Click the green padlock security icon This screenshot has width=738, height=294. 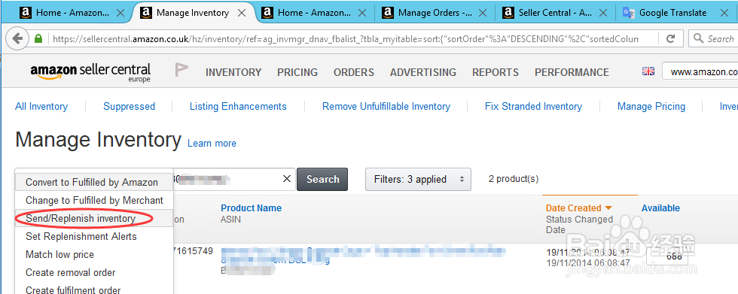(38, 38)
